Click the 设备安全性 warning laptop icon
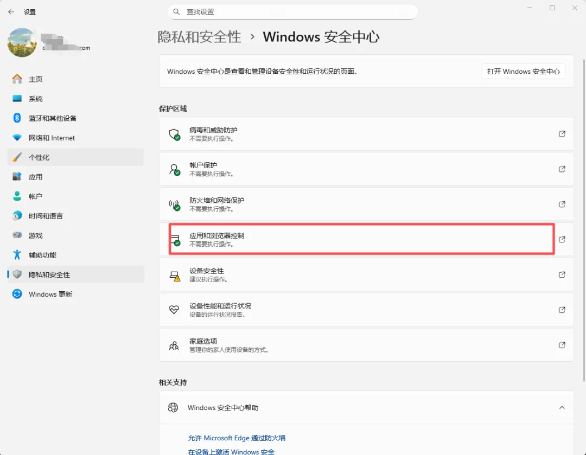This screenshot has width=586, height=455. pos(175,276)
